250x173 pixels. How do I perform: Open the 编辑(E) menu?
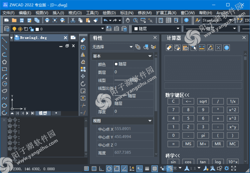point(25,13)
